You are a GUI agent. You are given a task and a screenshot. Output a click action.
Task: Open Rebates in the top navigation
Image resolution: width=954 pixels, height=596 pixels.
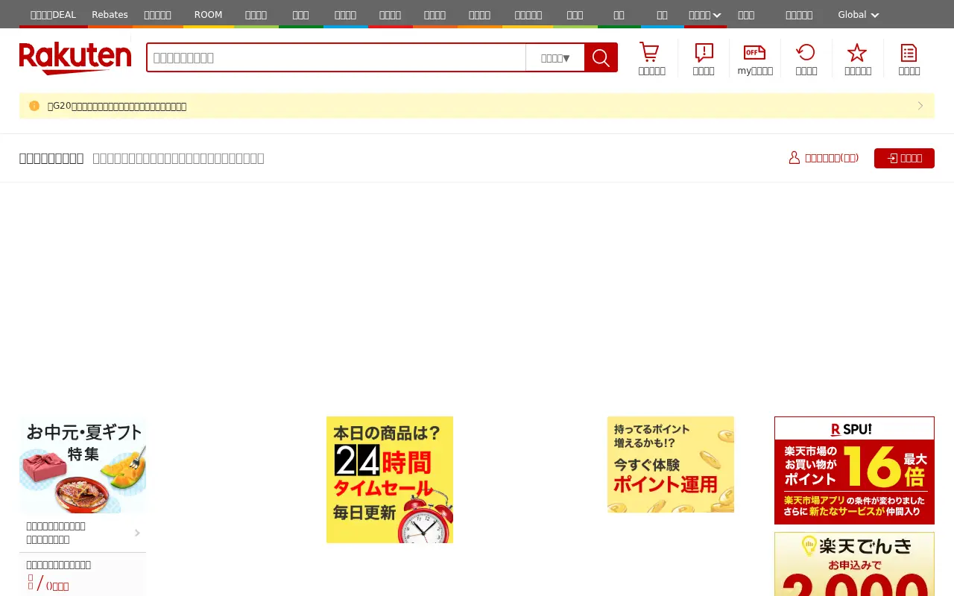pos(110,15)
